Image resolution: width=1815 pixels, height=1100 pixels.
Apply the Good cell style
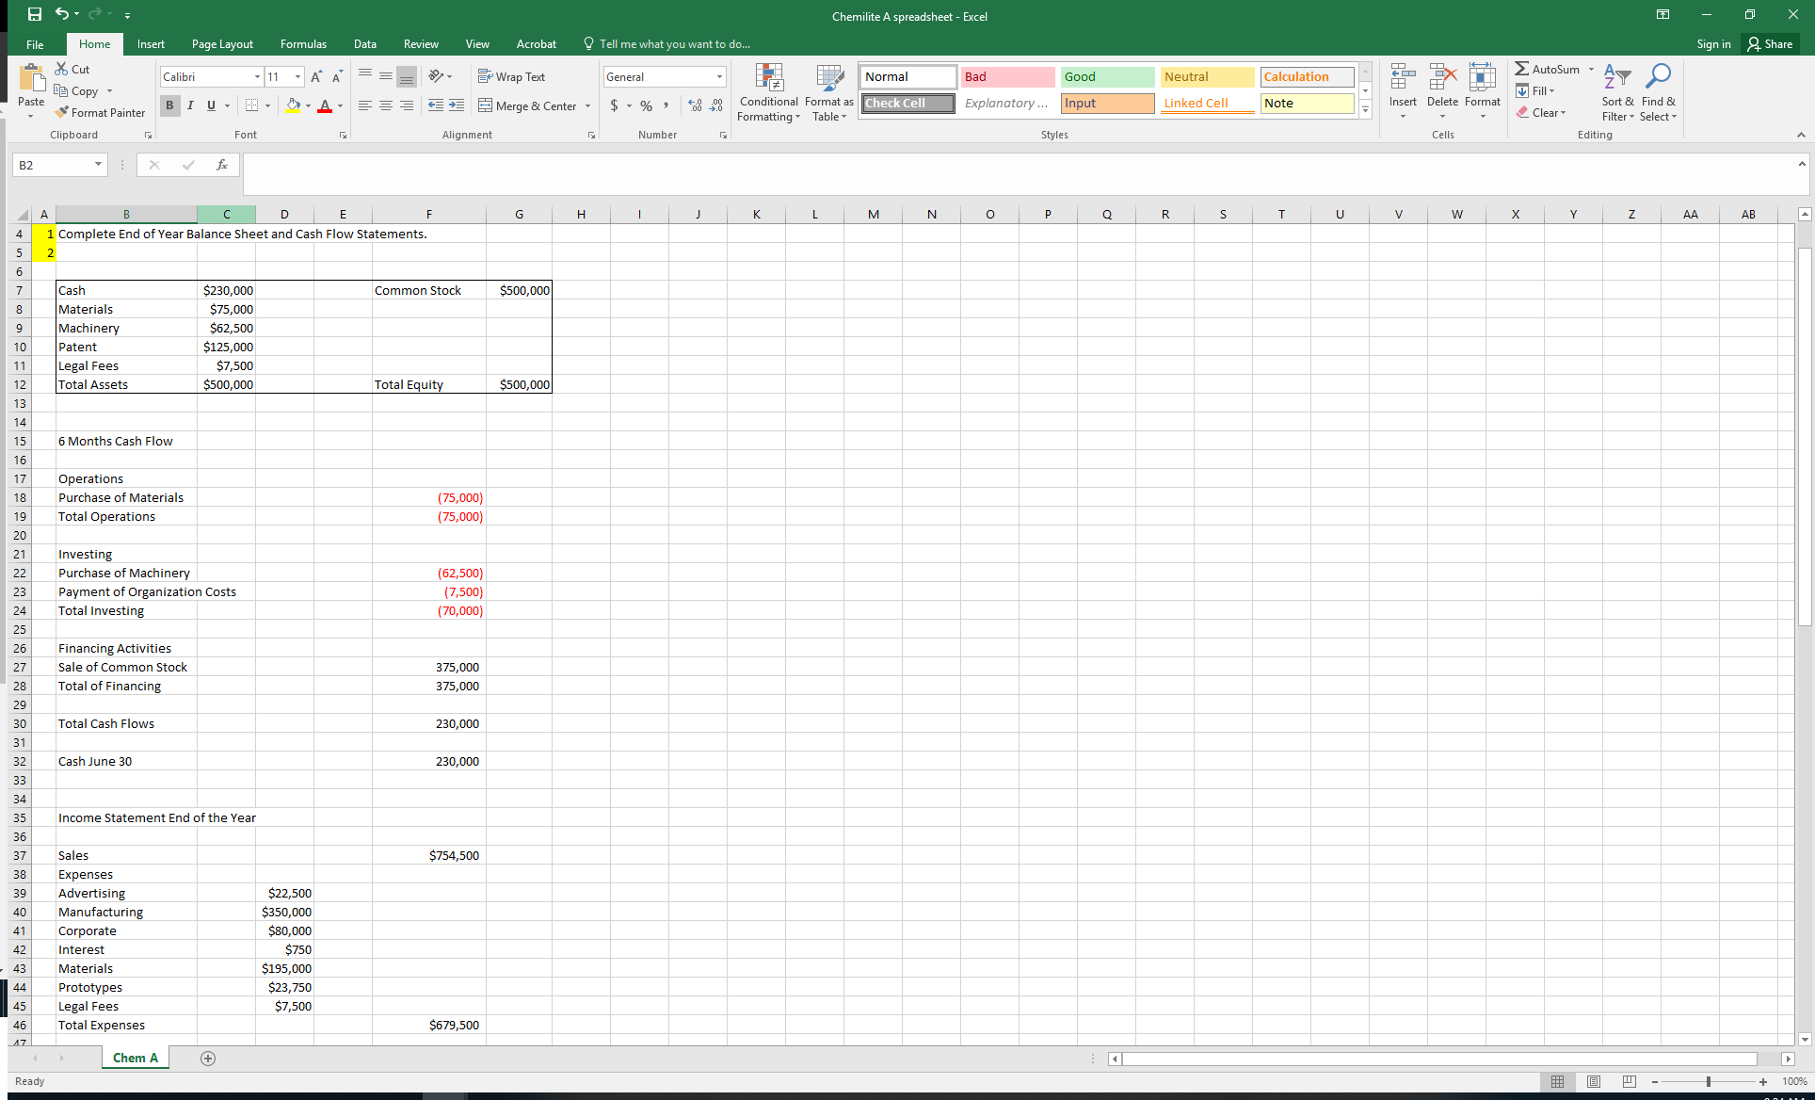pyautogui.click(x=1108, y=76)
